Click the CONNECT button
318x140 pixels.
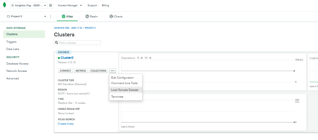click(x=65, y=71)
